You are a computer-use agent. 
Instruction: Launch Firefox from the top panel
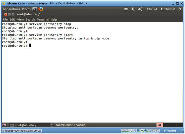coord(41,9)
